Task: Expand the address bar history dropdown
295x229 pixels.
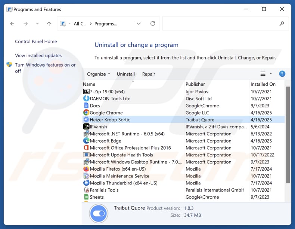Action: click(139, 24)
